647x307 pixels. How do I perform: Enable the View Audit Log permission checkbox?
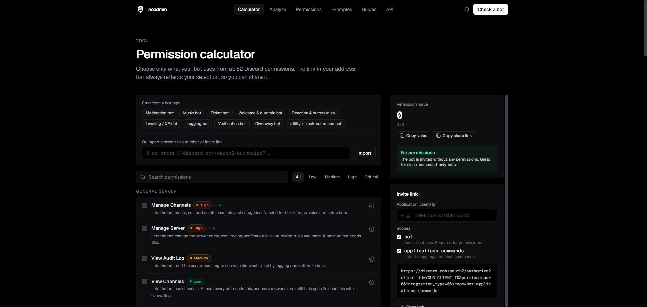pyautogui.click(x=145, y=258)
